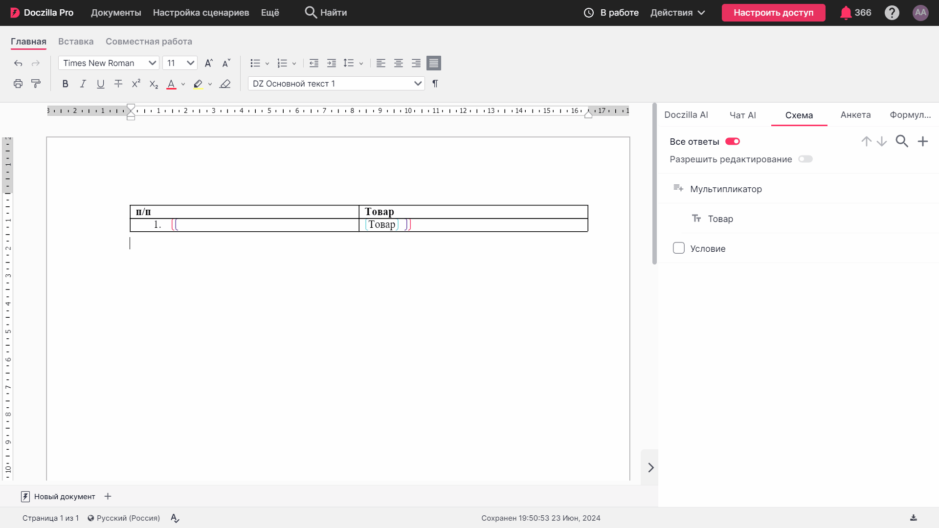The width and height of the screenshot is (939, 528).
Task: Open the Ещё menu
Action: (x=270, y=13)
